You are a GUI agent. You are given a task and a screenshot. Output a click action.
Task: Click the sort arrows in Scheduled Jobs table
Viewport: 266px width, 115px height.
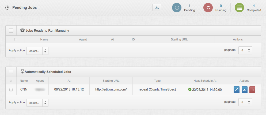coord(11,81)
